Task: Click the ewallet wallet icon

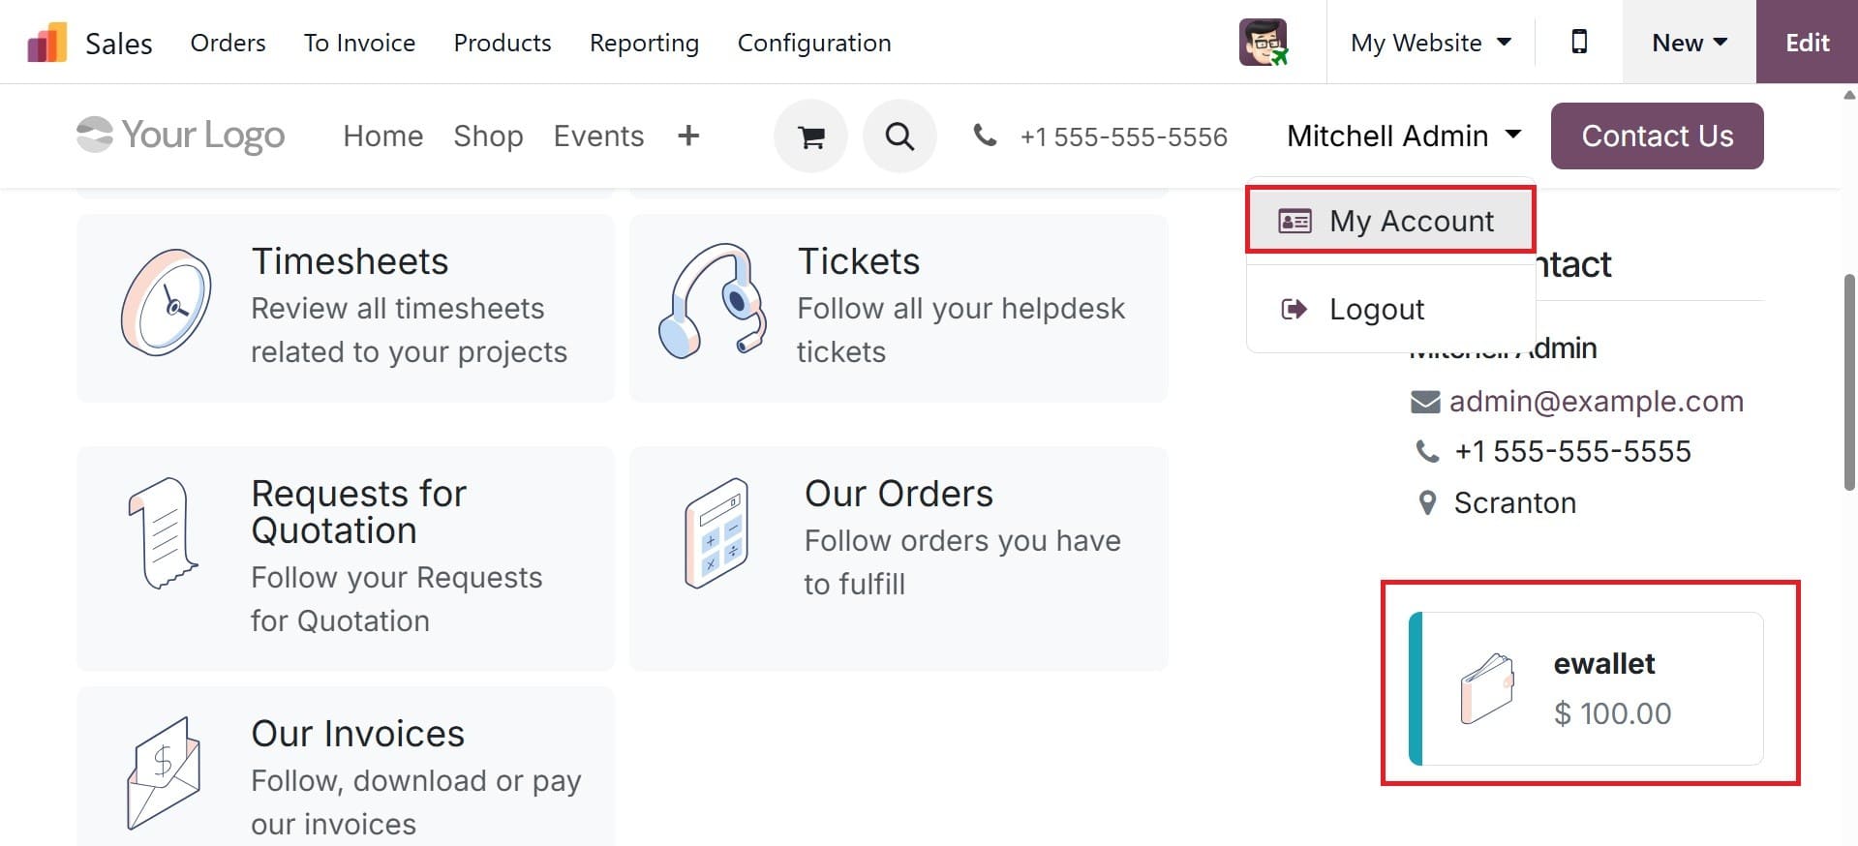Action: tap(1487, 688)
